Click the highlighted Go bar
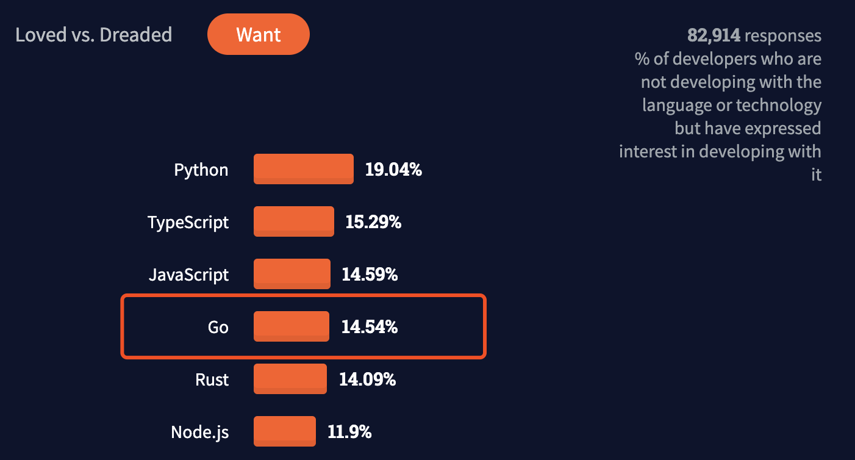Image resolution: width=855 pixels, height=460 pixels. pos(291,327)
